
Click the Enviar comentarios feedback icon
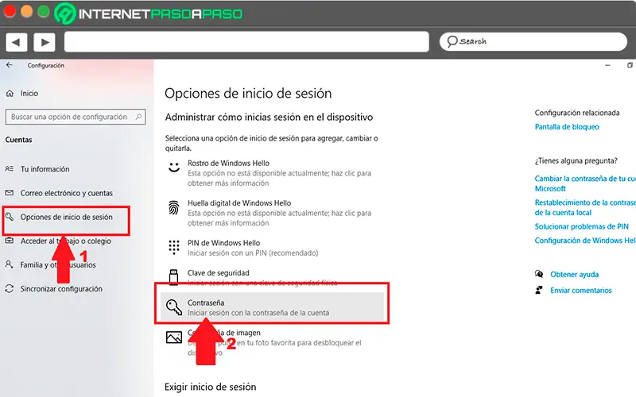point(539,290)
